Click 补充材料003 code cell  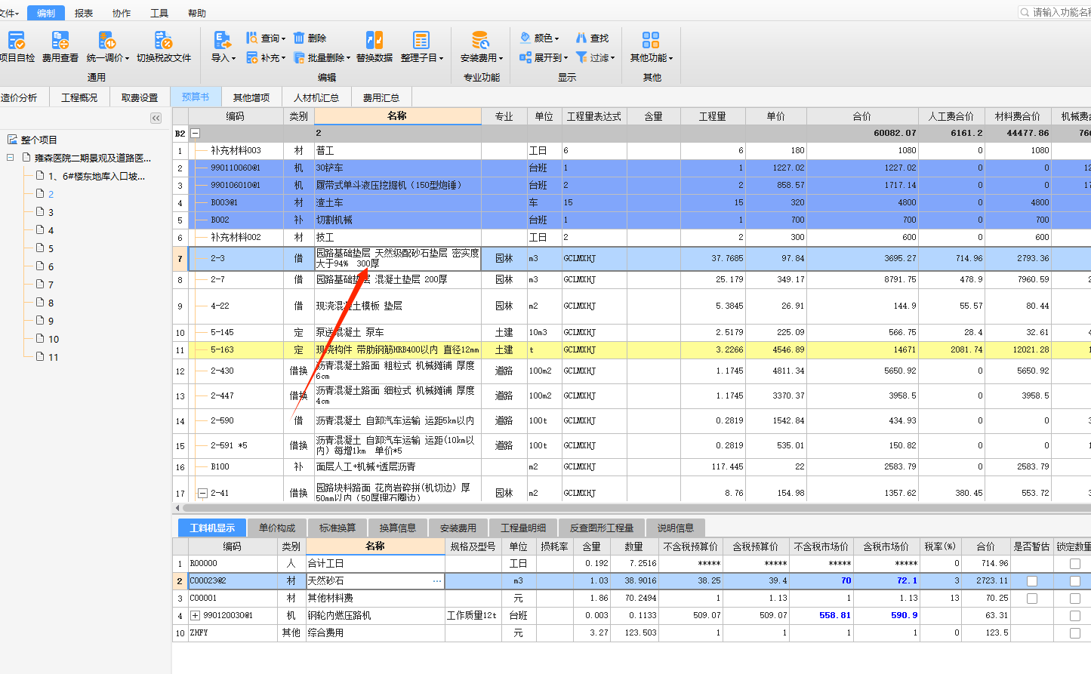pos(236,151)
